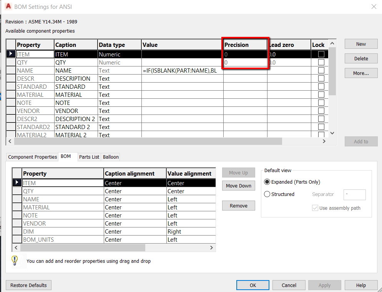Click Move Down for the selected property
Viewport: 382px width, 292px height.
point(238,185)
